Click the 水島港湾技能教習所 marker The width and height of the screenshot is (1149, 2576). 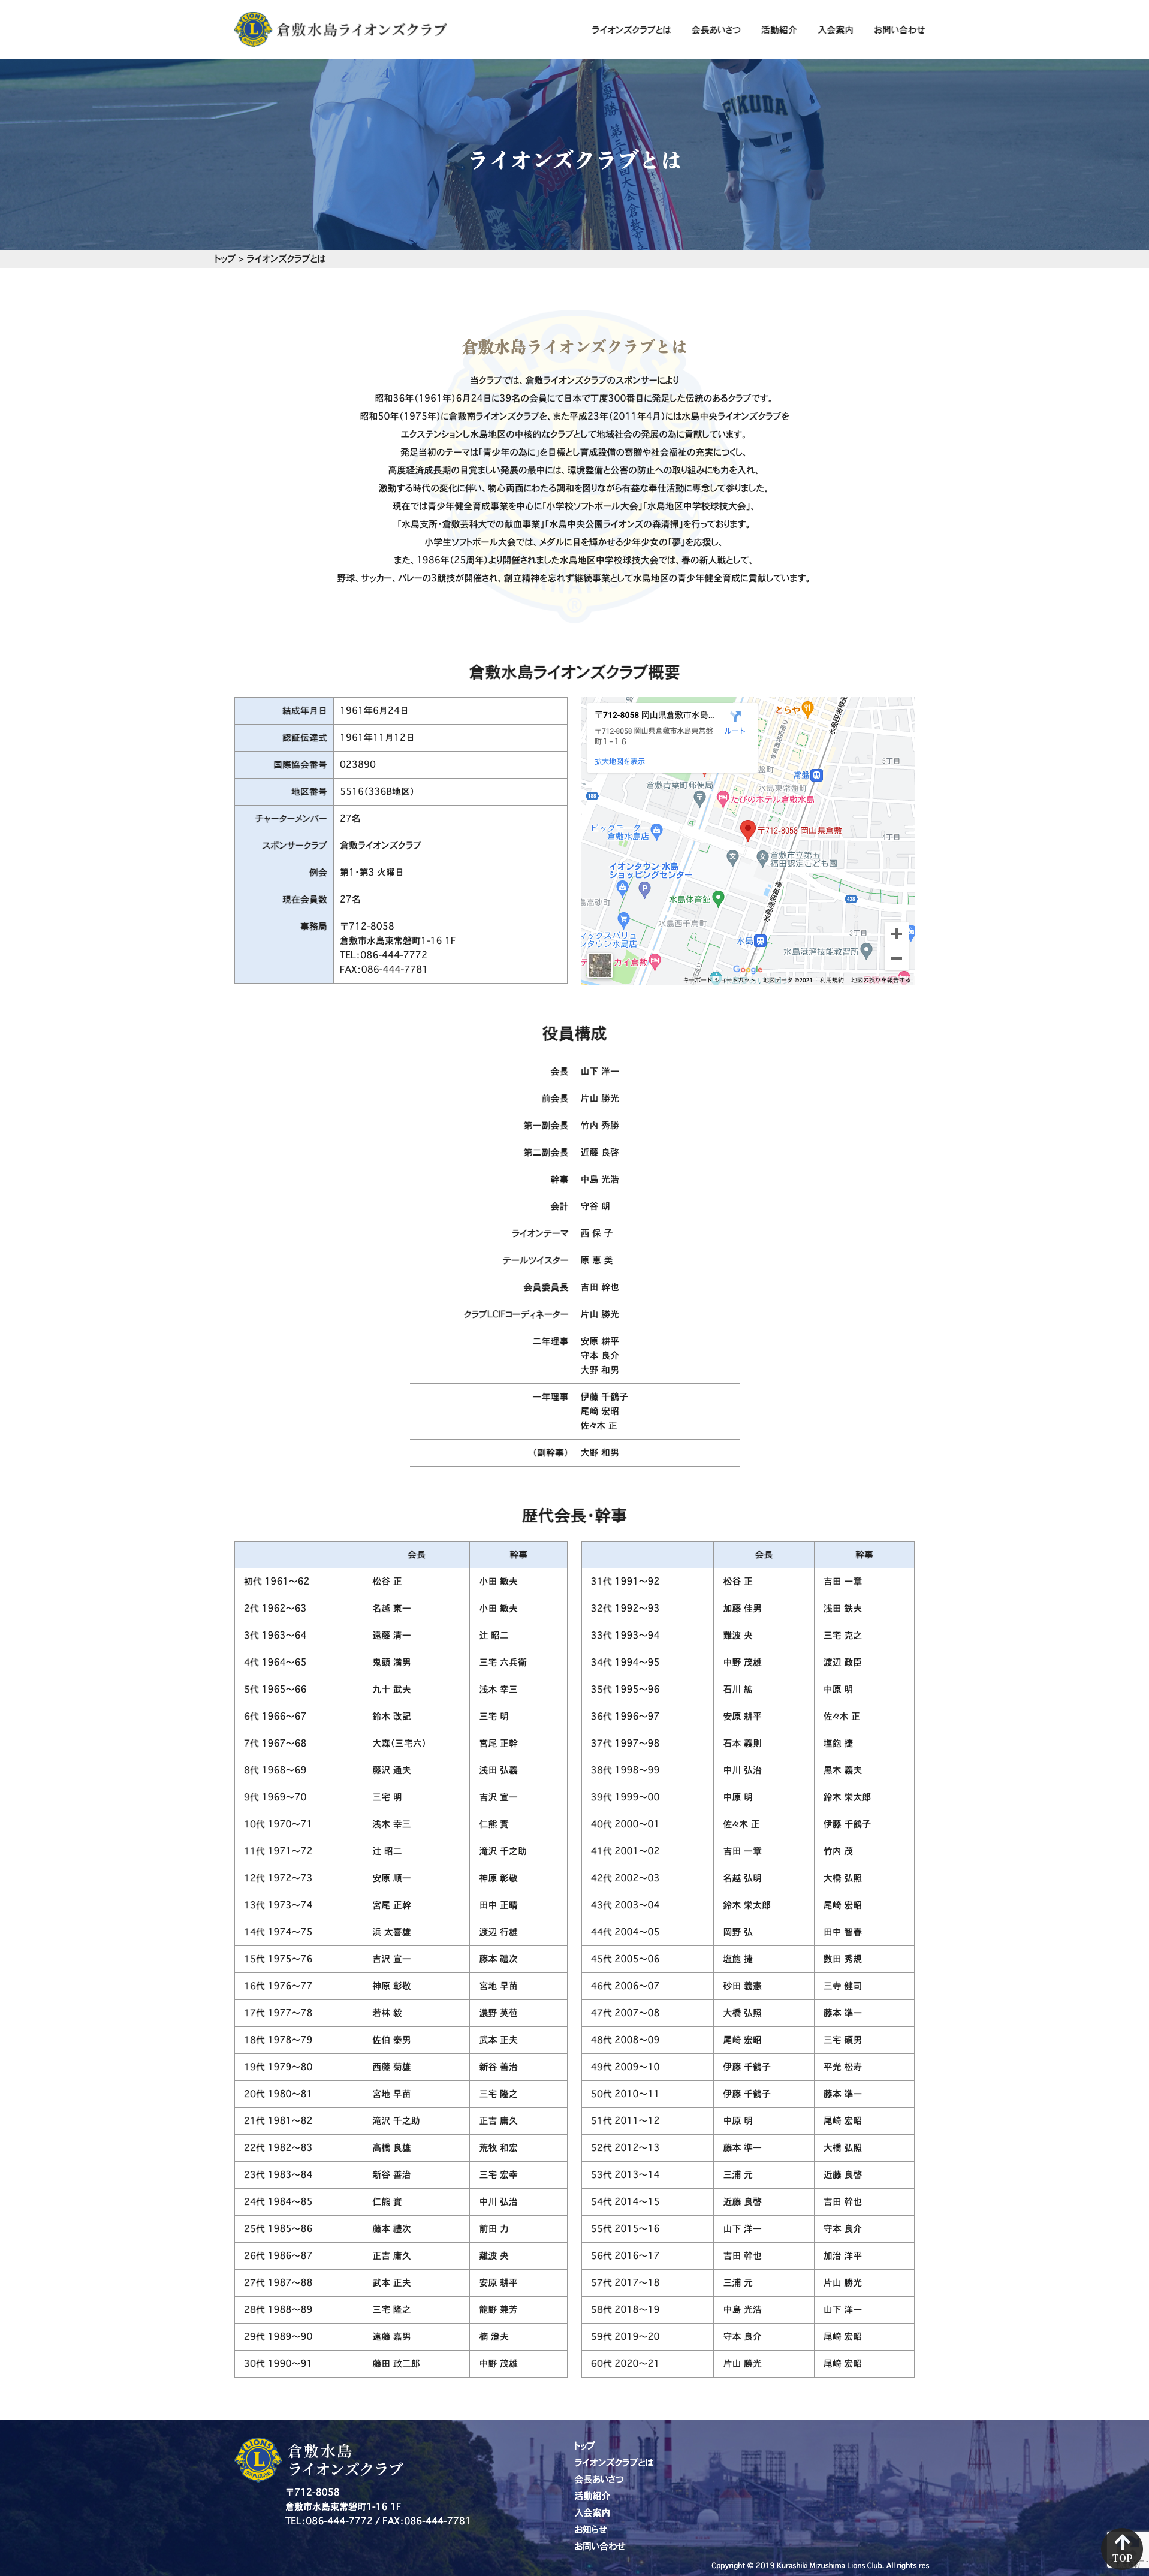[x=866, y=950]
